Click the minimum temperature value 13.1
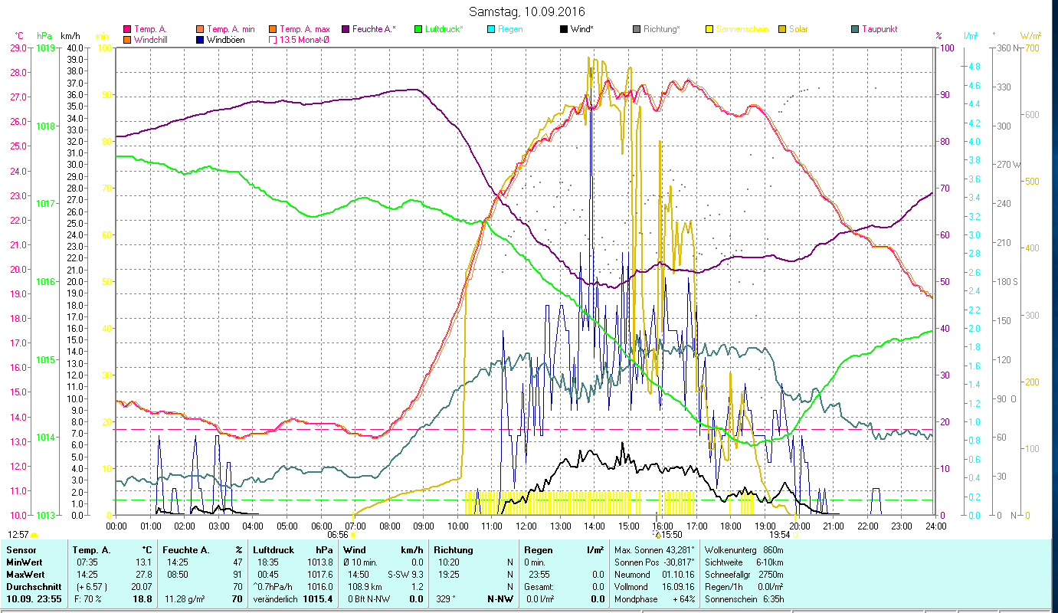The width and height of the screenshot is (1058, 613). click(x=146, y=562)
